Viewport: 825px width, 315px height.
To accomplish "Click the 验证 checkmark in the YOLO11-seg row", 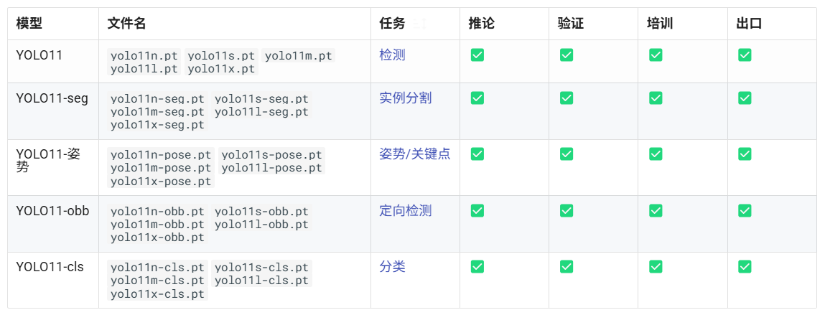I will 566,98.
